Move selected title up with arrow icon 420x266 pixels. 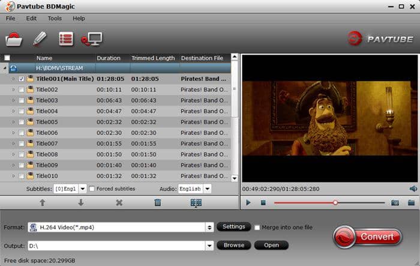(x=43, y=202)
